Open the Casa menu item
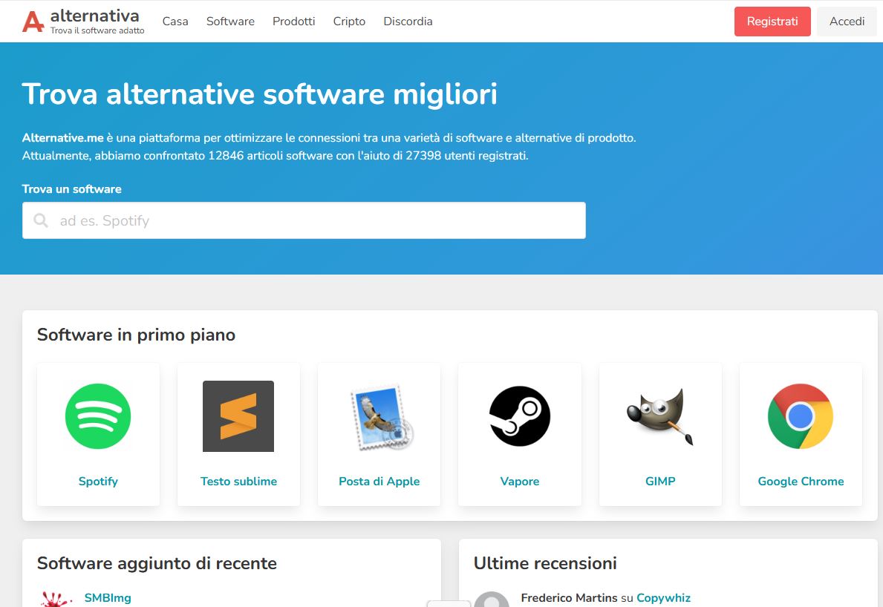This screenshot has width=883, height=607. 175,22
